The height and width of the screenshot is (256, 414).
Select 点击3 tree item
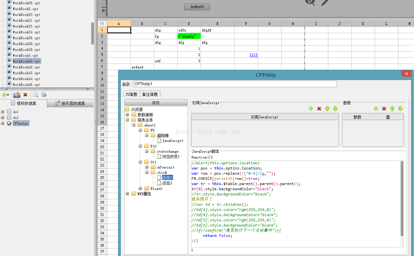pyautogui.click(x=167, y=183)
